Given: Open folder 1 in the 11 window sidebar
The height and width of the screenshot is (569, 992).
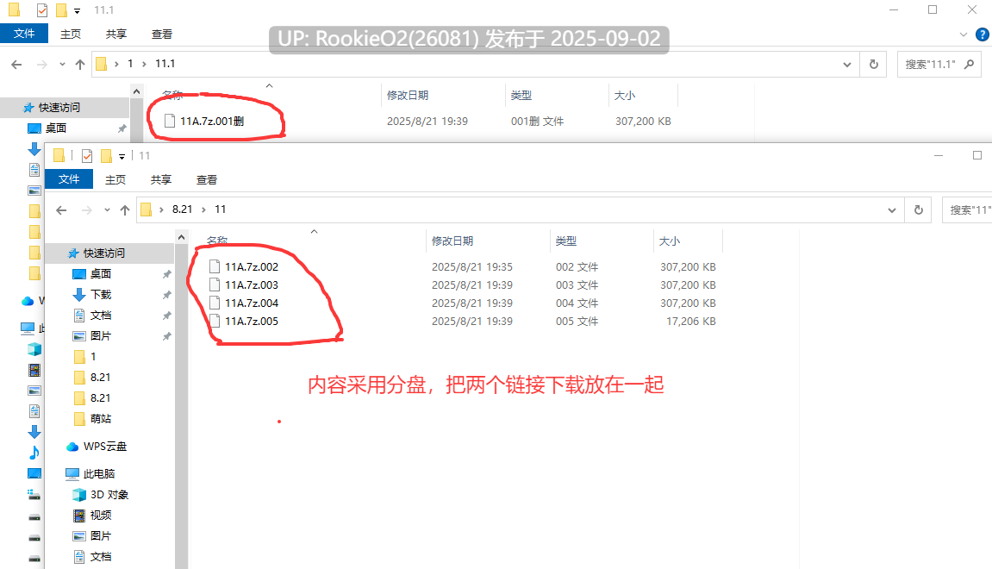Looking at the screenshot, I should (93, 356).
